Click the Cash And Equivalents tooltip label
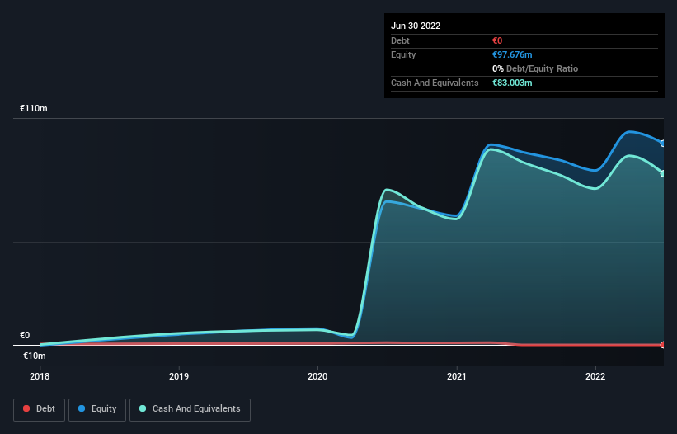 [x=435, y=83]
